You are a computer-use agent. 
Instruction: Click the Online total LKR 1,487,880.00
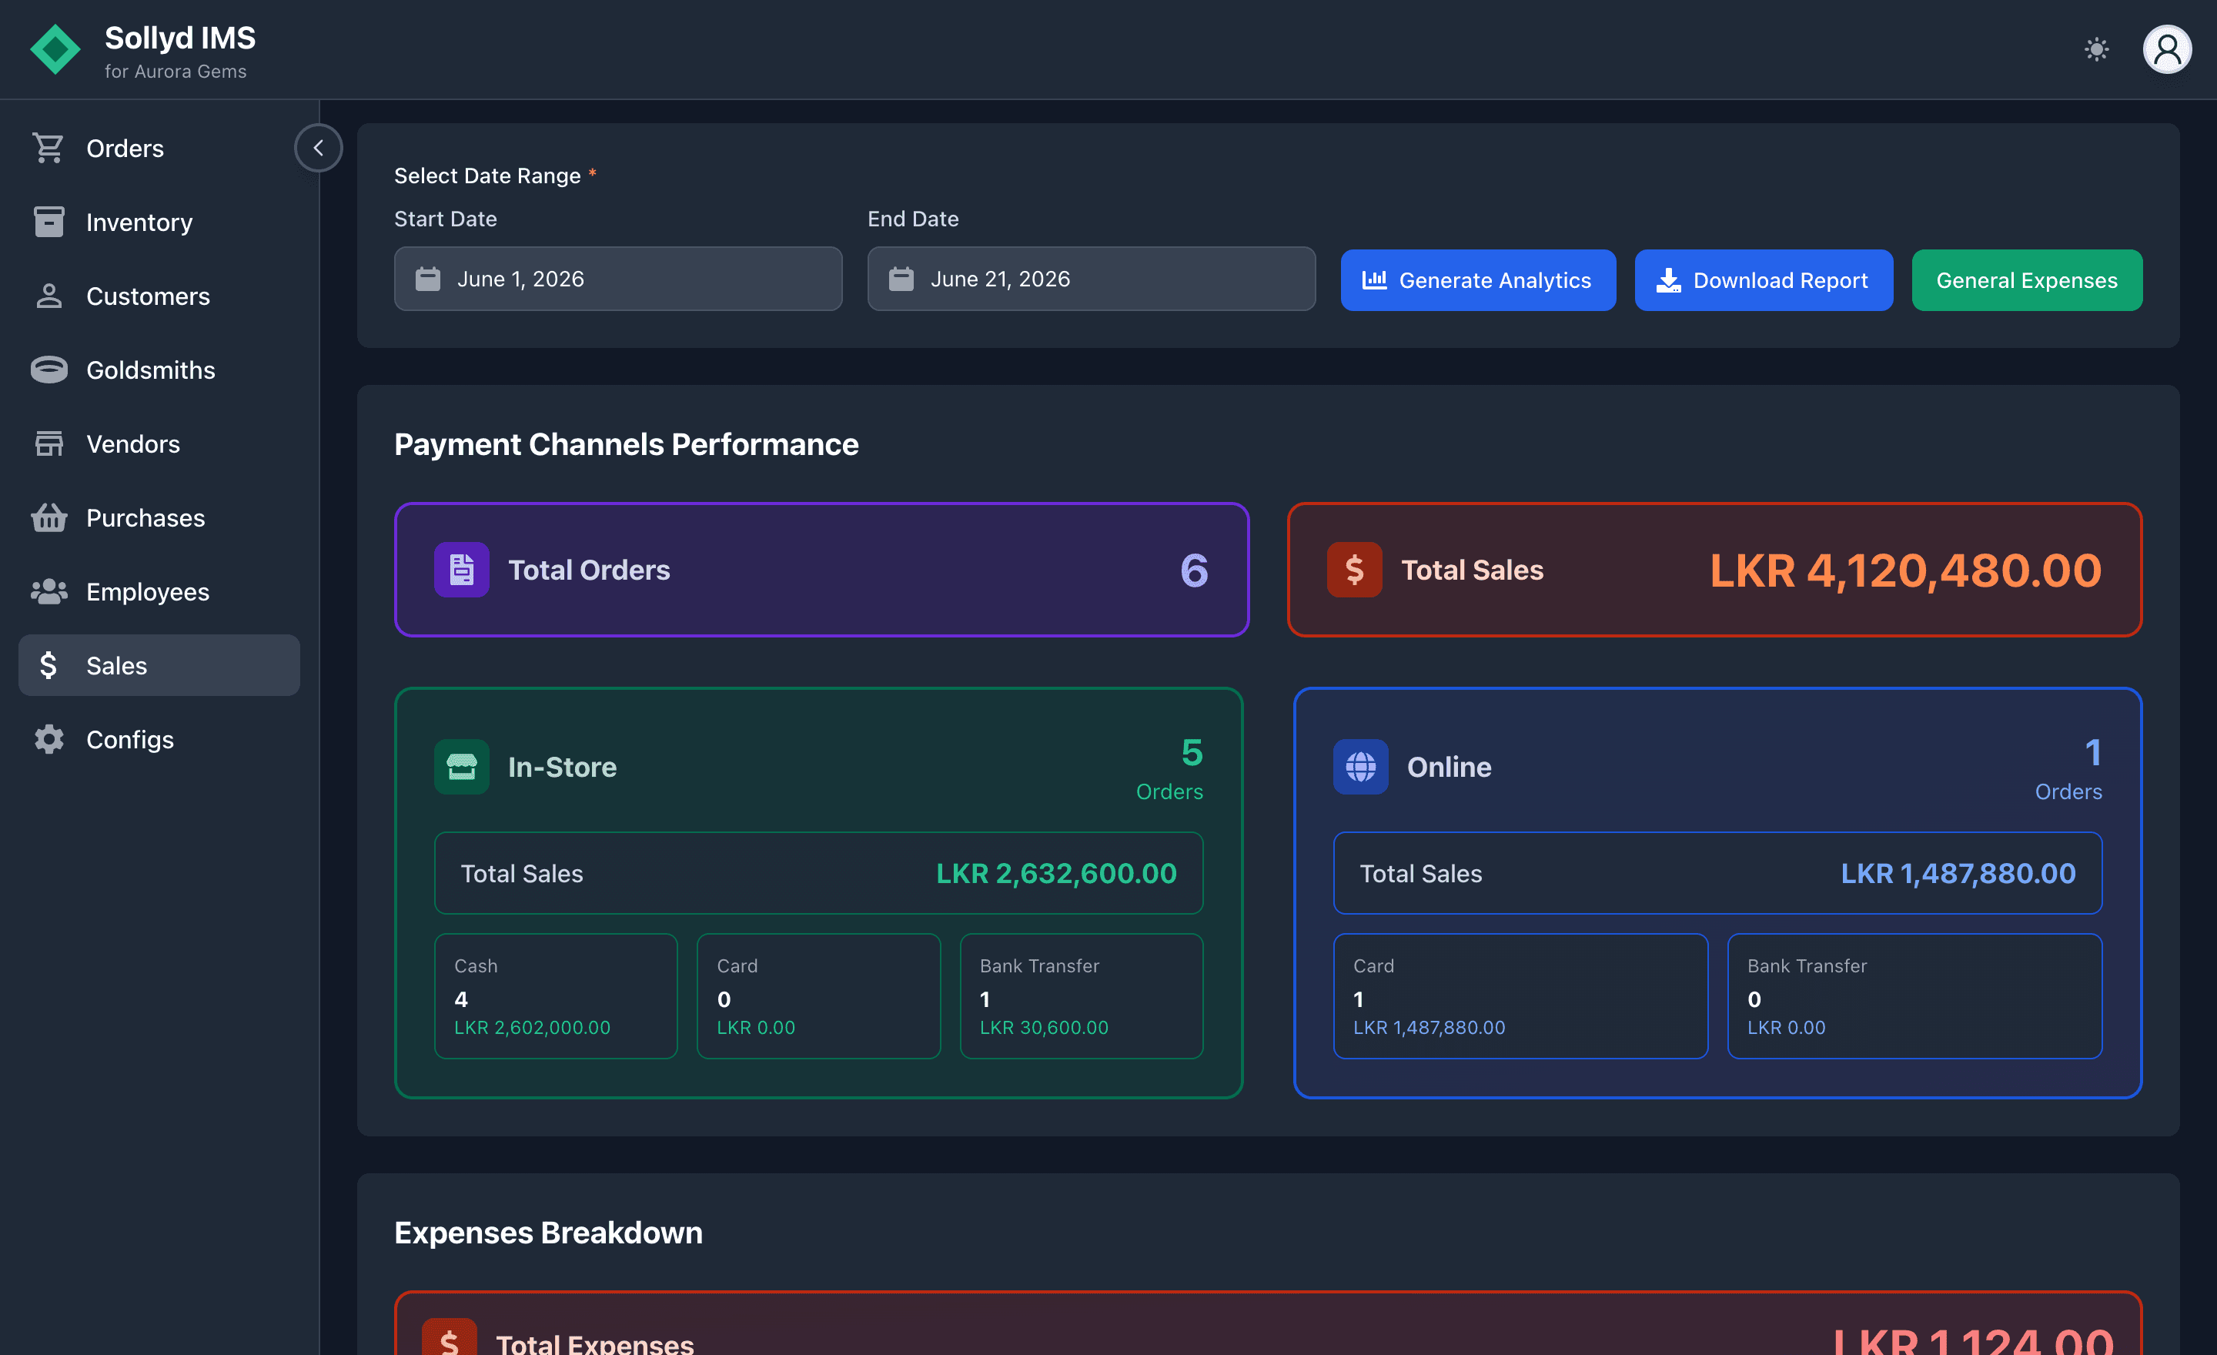pyautogui.click(x=1958, y=873)
